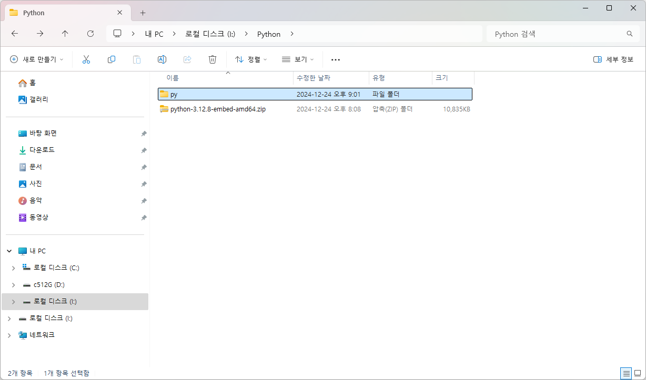Screen dimensions: 646x380
Task: Go back with the left arrow
Action: click(x=15, y=34)
